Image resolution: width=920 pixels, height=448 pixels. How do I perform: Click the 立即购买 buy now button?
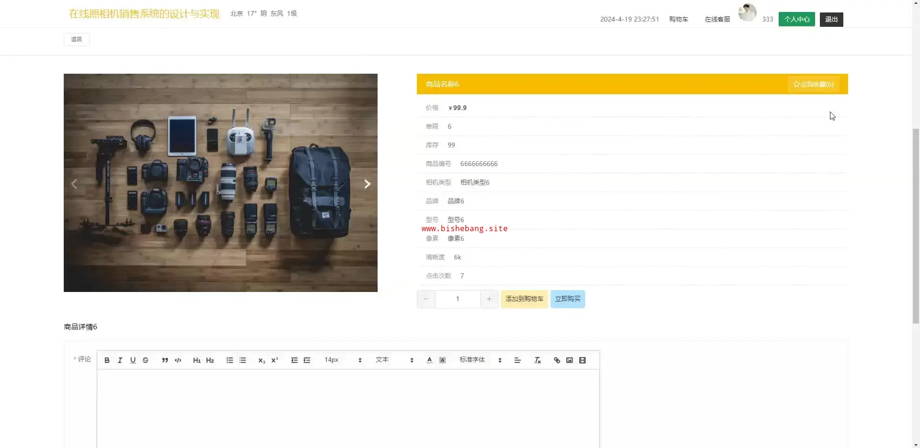pyautogui.click(x=567, y=299)
